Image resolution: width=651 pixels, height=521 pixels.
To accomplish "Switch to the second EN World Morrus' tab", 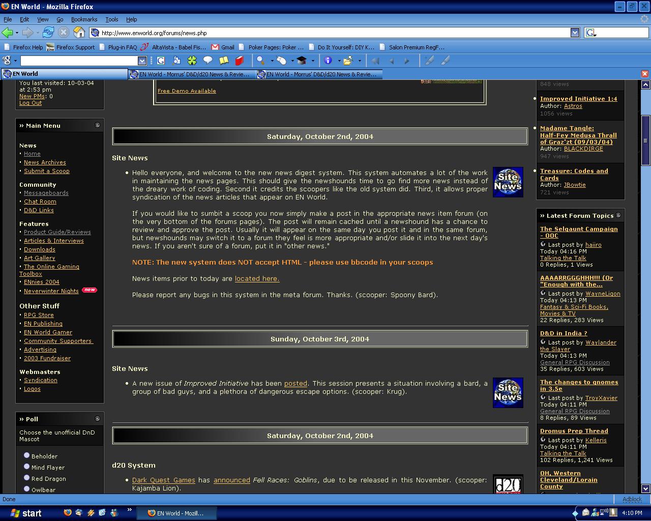I will (191, 74).
